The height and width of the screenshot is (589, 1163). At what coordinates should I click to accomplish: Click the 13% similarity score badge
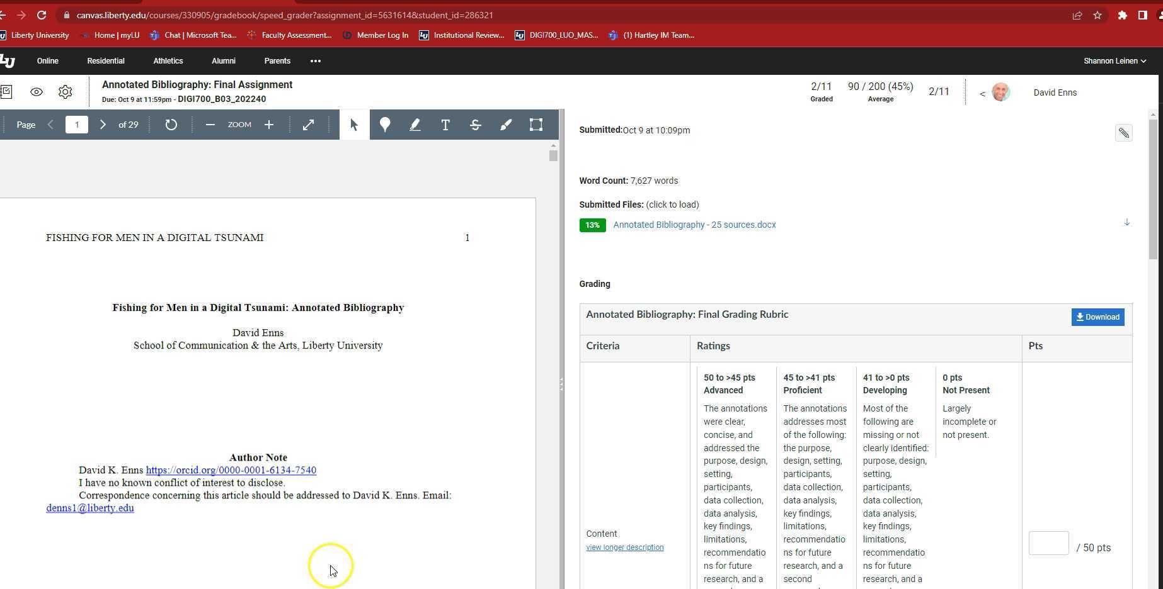click(x=592, y=225)
